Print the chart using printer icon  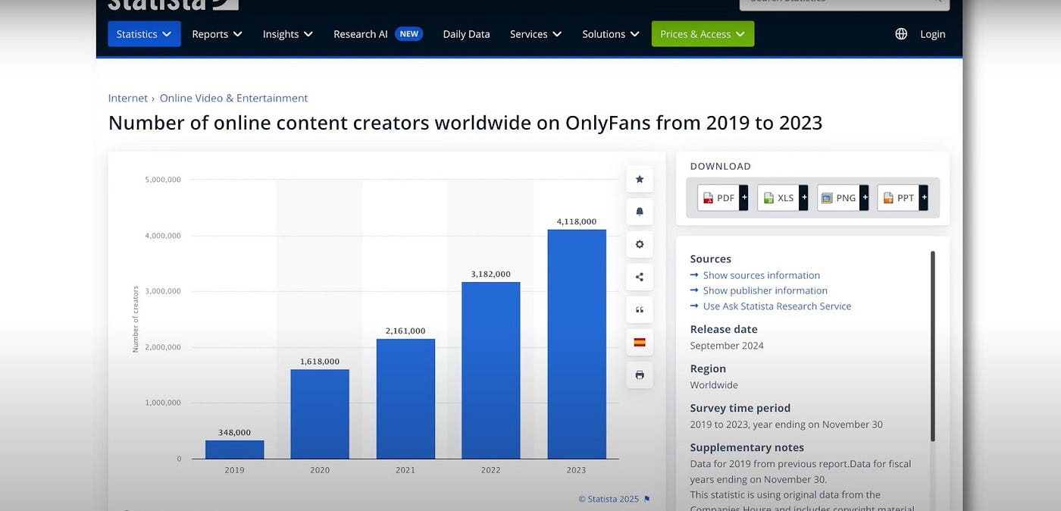(x=640, y=375)
